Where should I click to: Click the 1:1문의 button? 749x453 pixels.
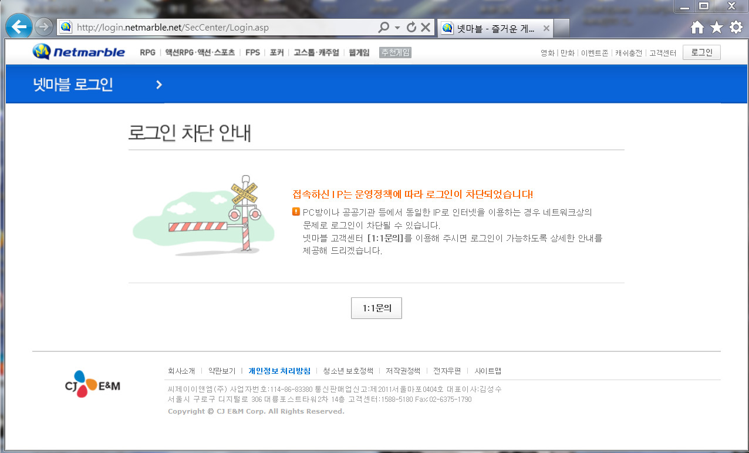[376, 307]
